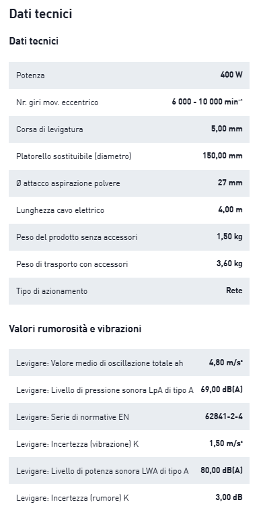
Task: Select the 1,50 kg product weight value
Action: pos(229,237)
